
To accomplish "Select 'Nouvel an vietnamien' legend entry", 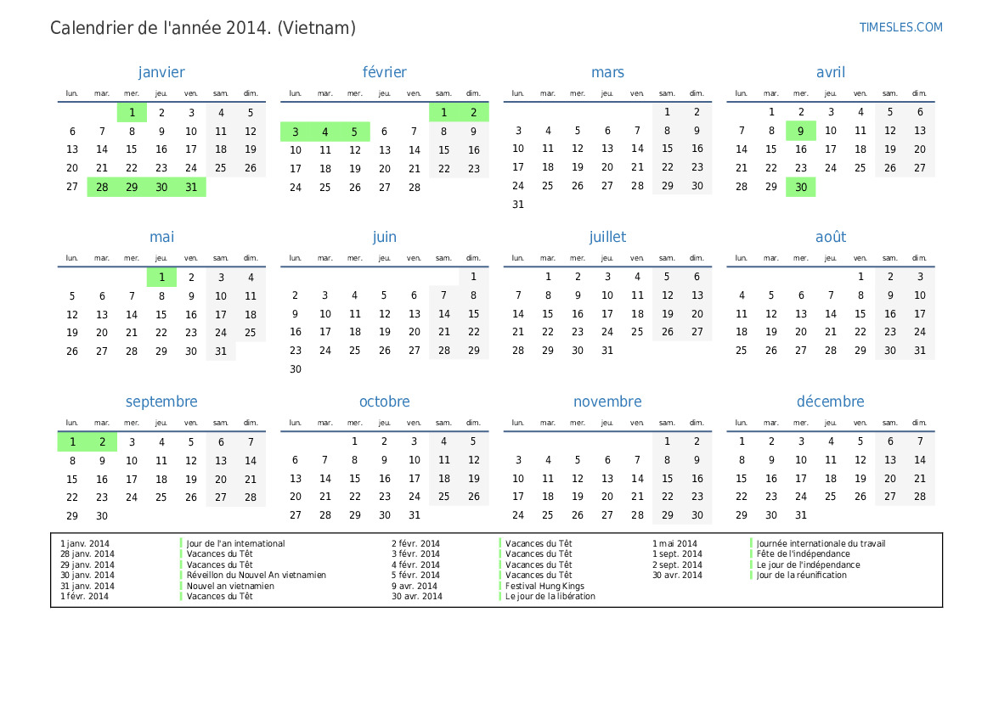I will [x=230, y=587].
